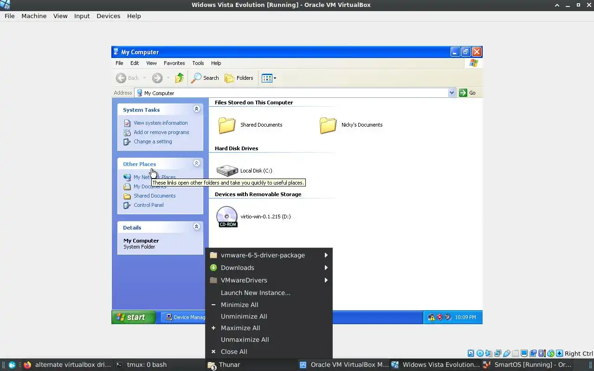
Task: Open Control Panel link
Action: (148, 205)
